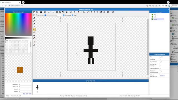Image resolution: width=178 pixels, height=100 pixels.
Task: Rotate the image with the second rotate icon
Action: (78, 12)
